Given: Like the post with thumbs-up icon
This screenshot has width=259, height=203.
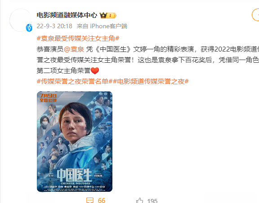Looking at the screenshot, I should (x=139, y=200).
